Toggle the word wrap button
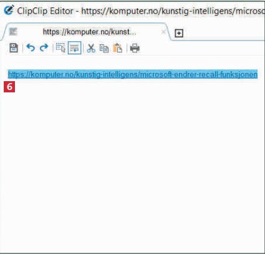 (x=74, y=48)
